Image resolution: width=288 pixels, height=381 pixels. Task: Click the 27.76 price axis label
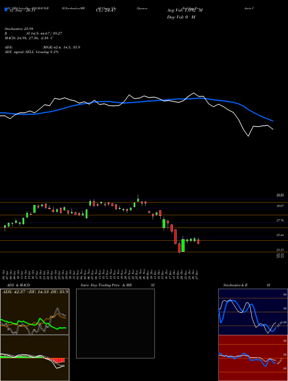point(280,221)
